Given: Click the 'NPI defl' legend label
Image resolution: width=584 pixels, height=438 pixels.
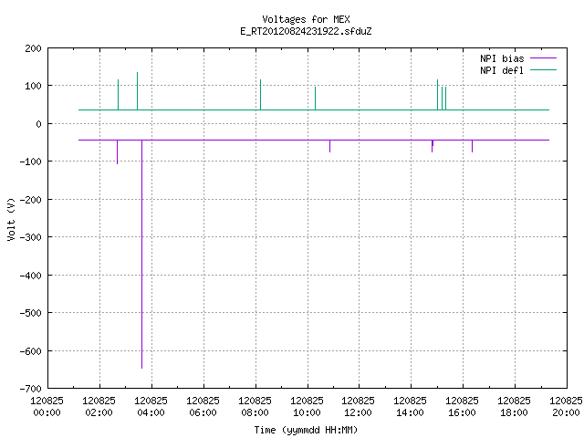Looking at the screenshot, I should 502,70.
